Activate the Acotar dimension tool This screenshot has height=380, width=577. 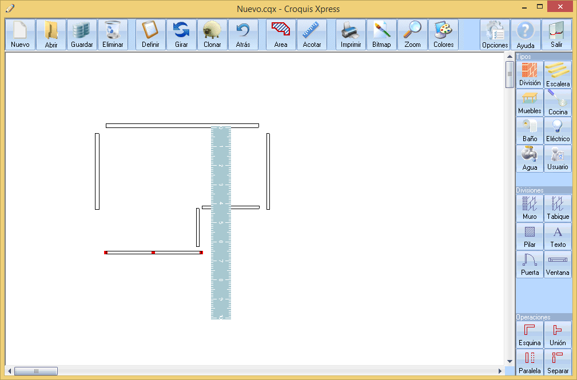tap(312, 35)
